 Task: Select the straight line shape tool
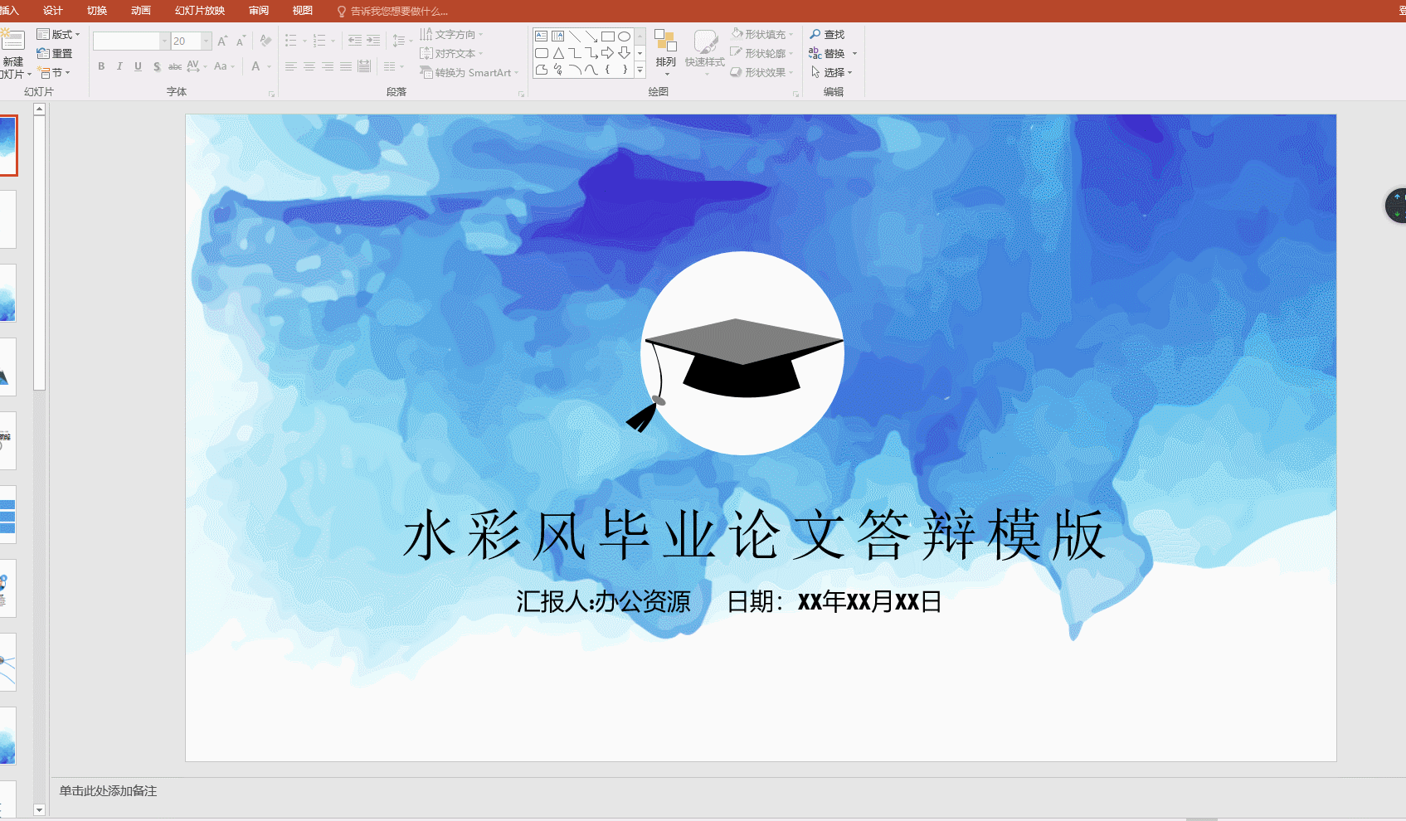pyautogui.click(x=575, y=36)
